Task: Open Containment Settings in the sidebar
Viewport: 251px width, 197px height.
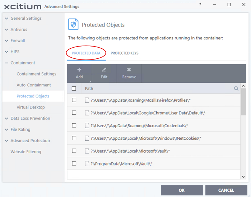Action: point(36,74)
